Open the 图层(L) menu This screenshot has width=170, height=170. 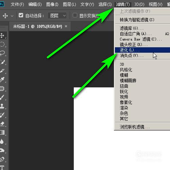(x=69, y=4)
